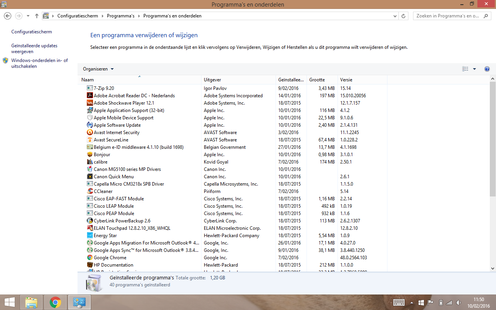Image resolution: width=496 pixels, height=310 pixels.
Task: Open recent locations dropdown arrow
Action: 28,16
